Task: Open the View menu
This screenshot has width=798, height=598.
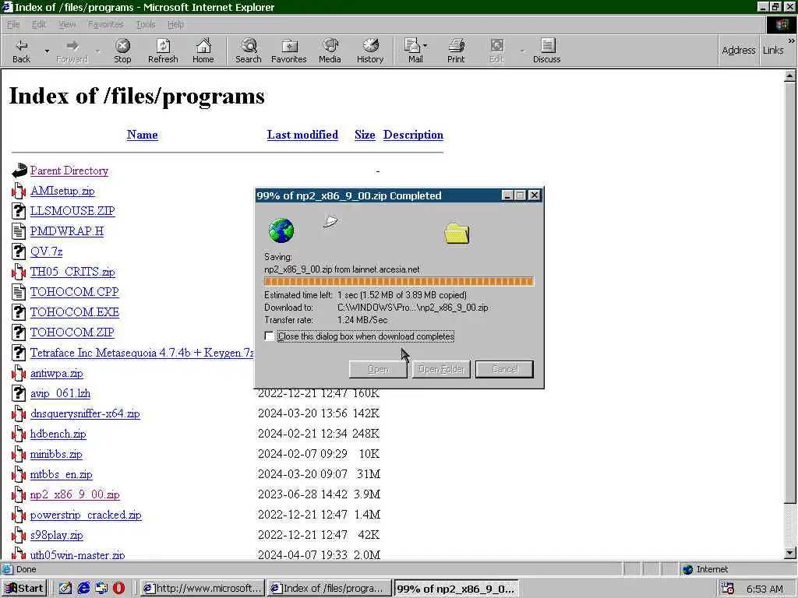Action: click(x=67, y=24)
